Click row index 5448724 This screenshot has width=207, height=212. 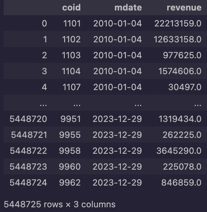click(x=28, y=183)
